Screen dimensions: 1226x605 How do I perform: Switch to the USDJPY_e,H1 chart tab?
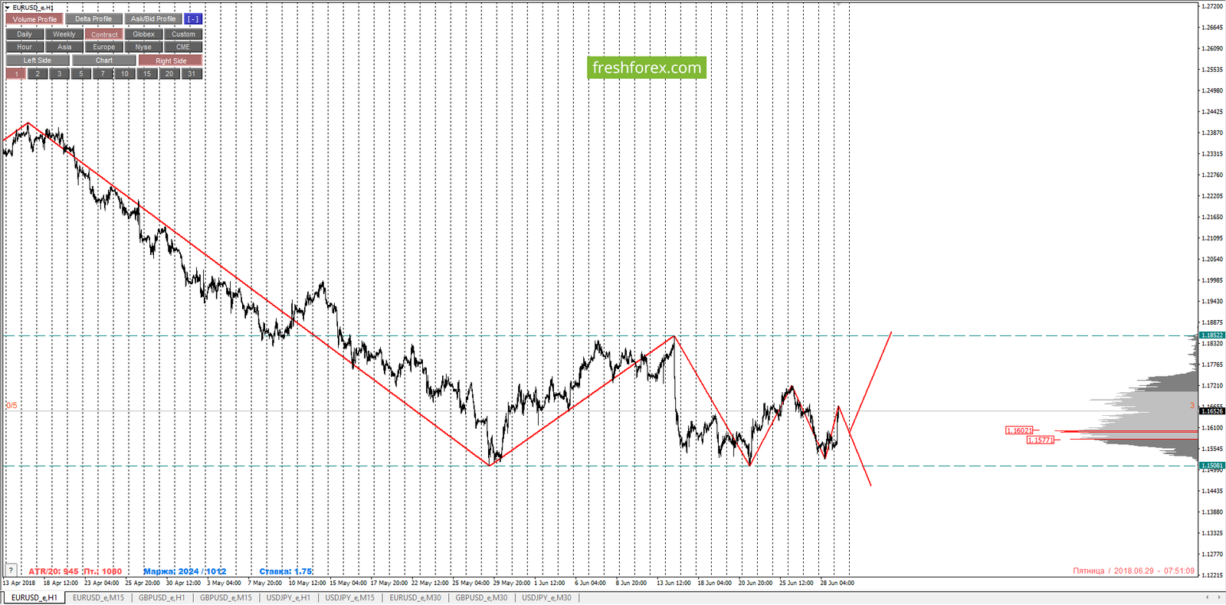pos(288,597)
